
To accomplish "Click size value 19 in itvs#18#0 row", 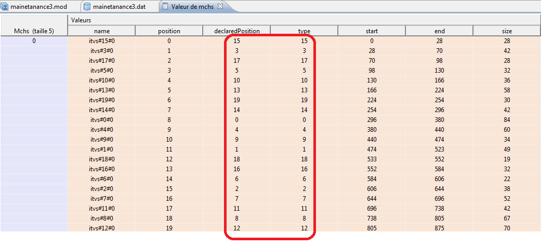I will [x=507, y=159].
